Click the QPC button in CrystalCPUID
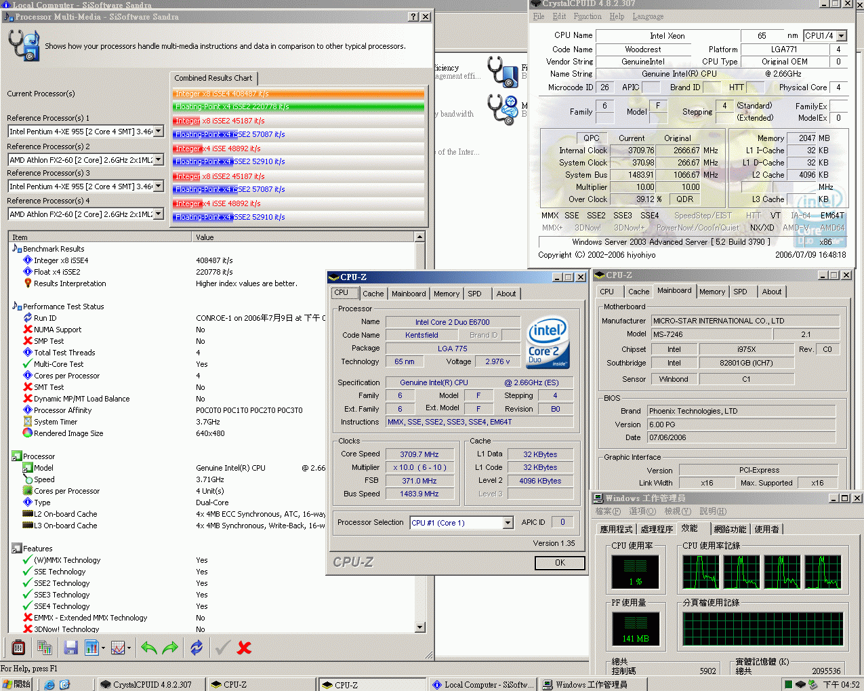864x691 pixels. coord(591,138)
